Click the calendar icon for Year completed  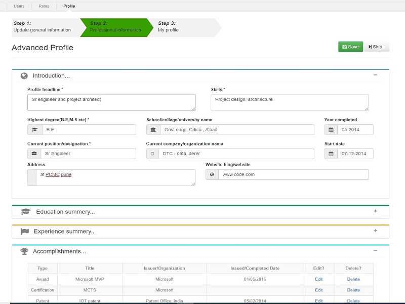click(331, 130)
